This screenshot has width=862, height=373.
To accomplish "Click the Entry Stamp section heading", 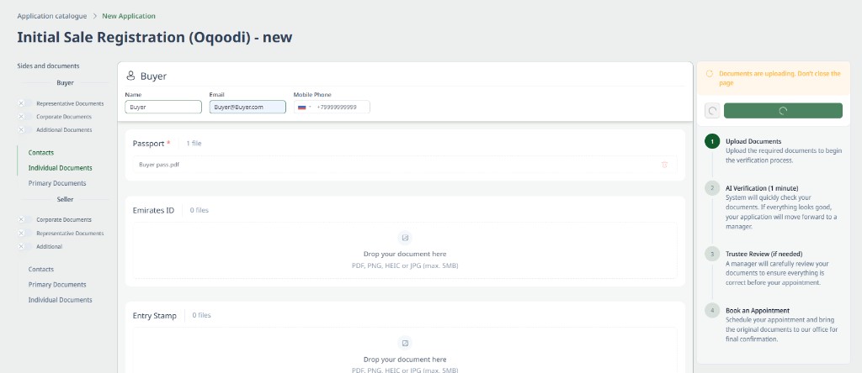I will click(x=155, y=315).
